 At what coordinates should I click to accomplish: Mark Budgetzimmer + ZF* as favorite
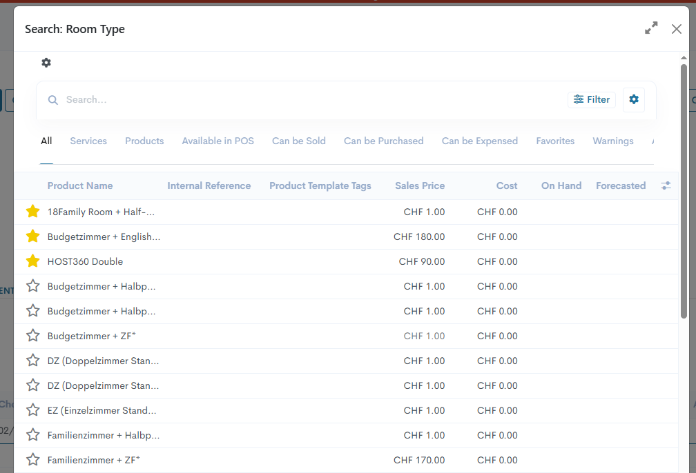pyautogui.click(x=32, y=336)
